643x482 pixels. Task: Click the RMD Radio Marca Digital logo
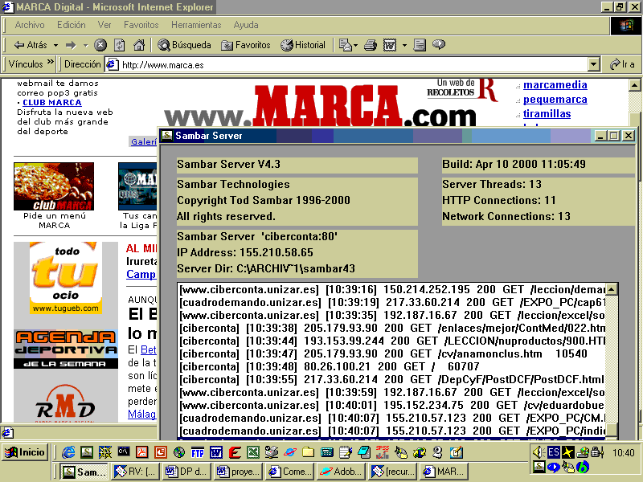tap(66, 405)
